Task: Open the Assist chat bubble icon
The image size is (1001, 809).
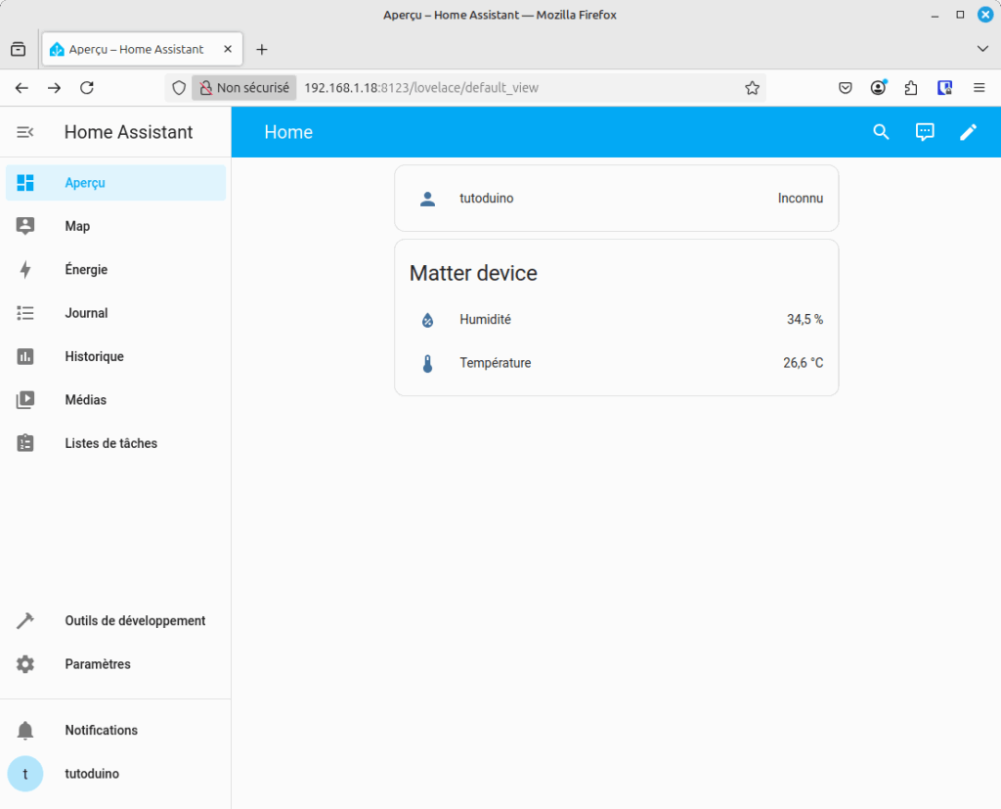Action: pyautogui.click(x=925, y=132)
